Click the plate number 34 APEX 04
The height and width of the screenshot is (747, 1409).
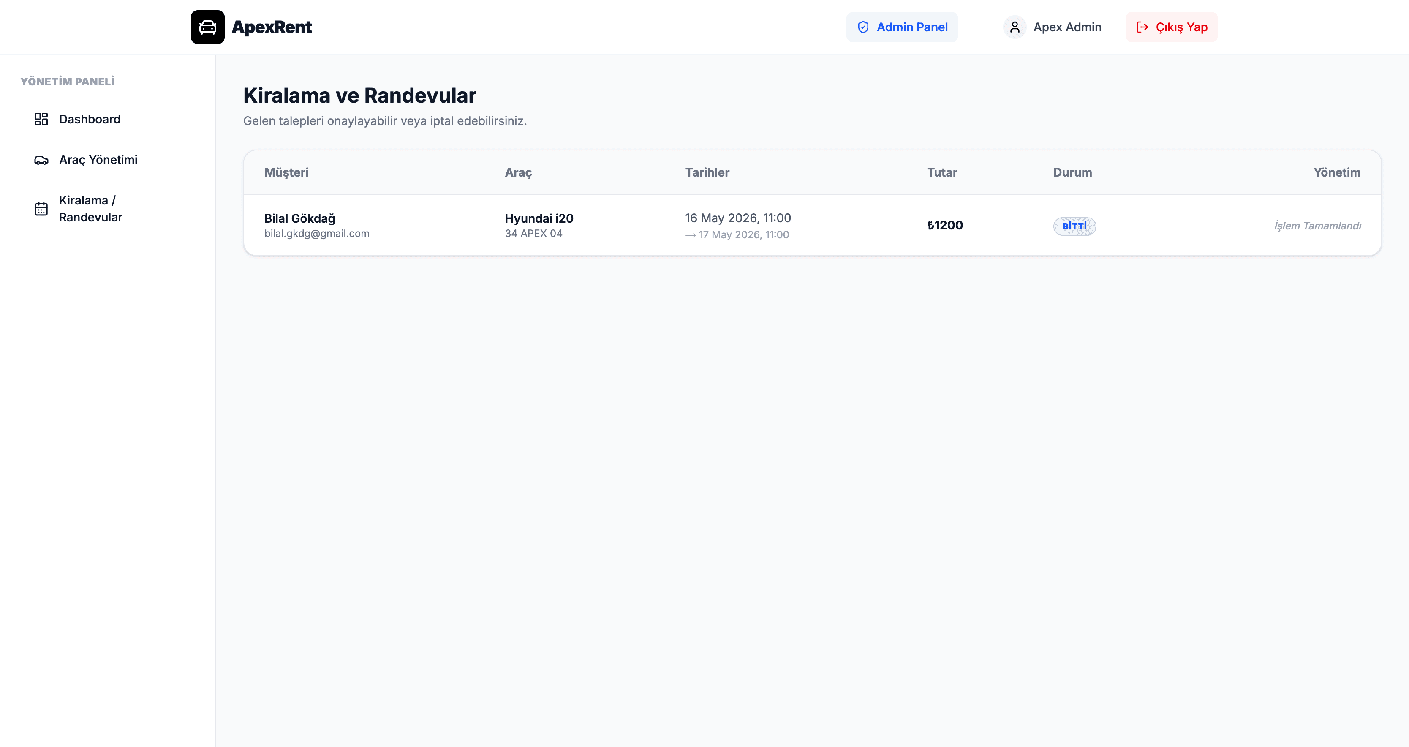(x=533, y=234)
